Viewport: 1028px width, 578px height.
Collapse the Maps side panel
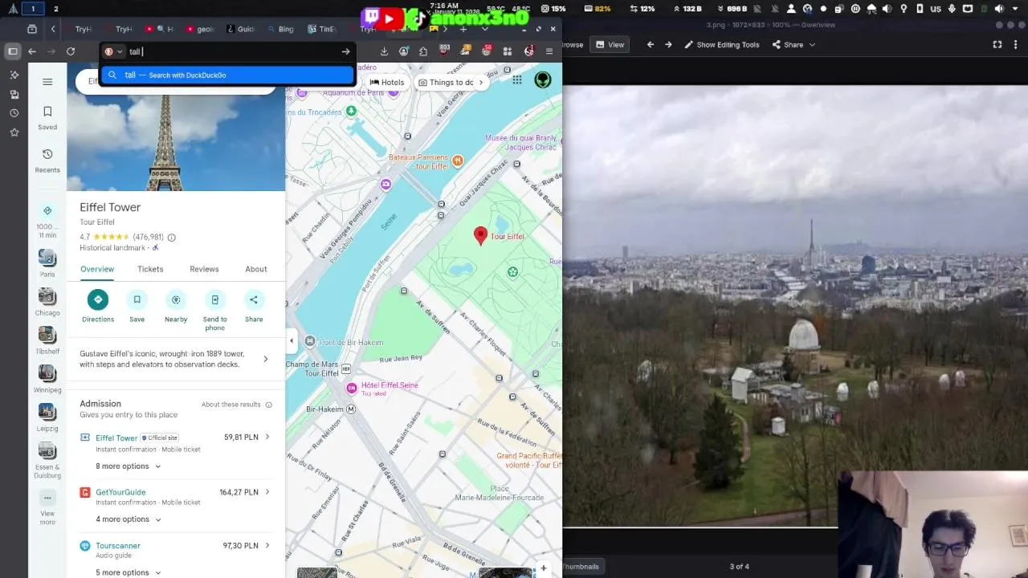coord(291,340)
